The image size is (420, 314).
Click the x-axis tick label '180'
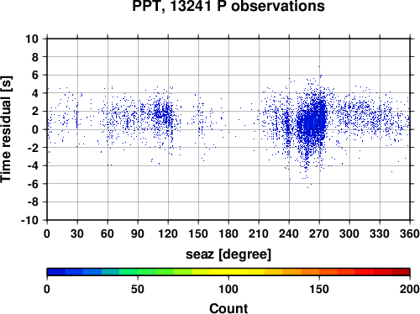click(x=228, y=233)
